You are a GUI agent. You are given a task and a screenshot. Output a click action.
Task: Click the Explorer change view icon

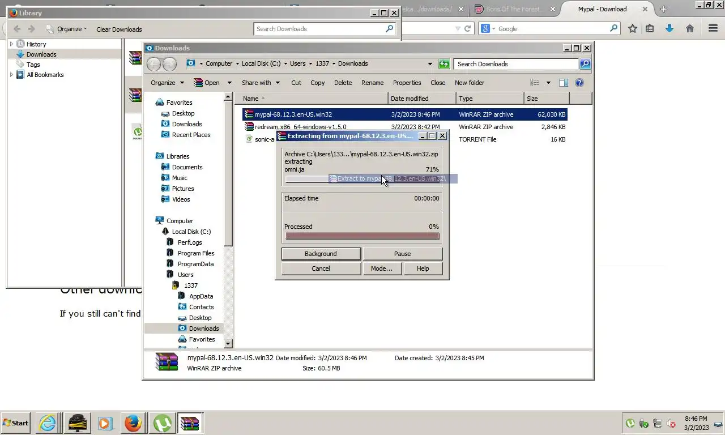point(534,83)
